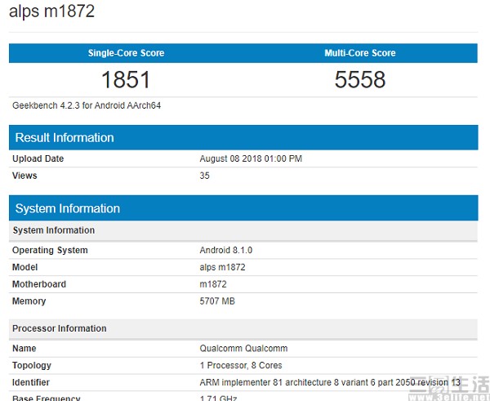Click the Motherboard value m1872
Image resolution: width=490 pixels, height=401 pixels.
click(x=213, y=284)
